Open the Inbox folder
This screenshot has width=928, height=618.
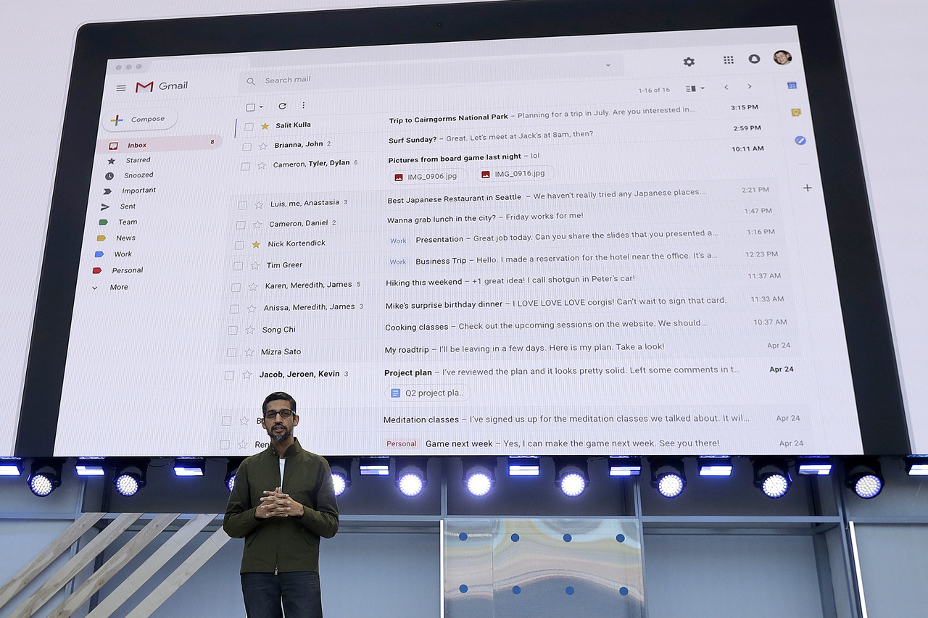pos(161,144)
